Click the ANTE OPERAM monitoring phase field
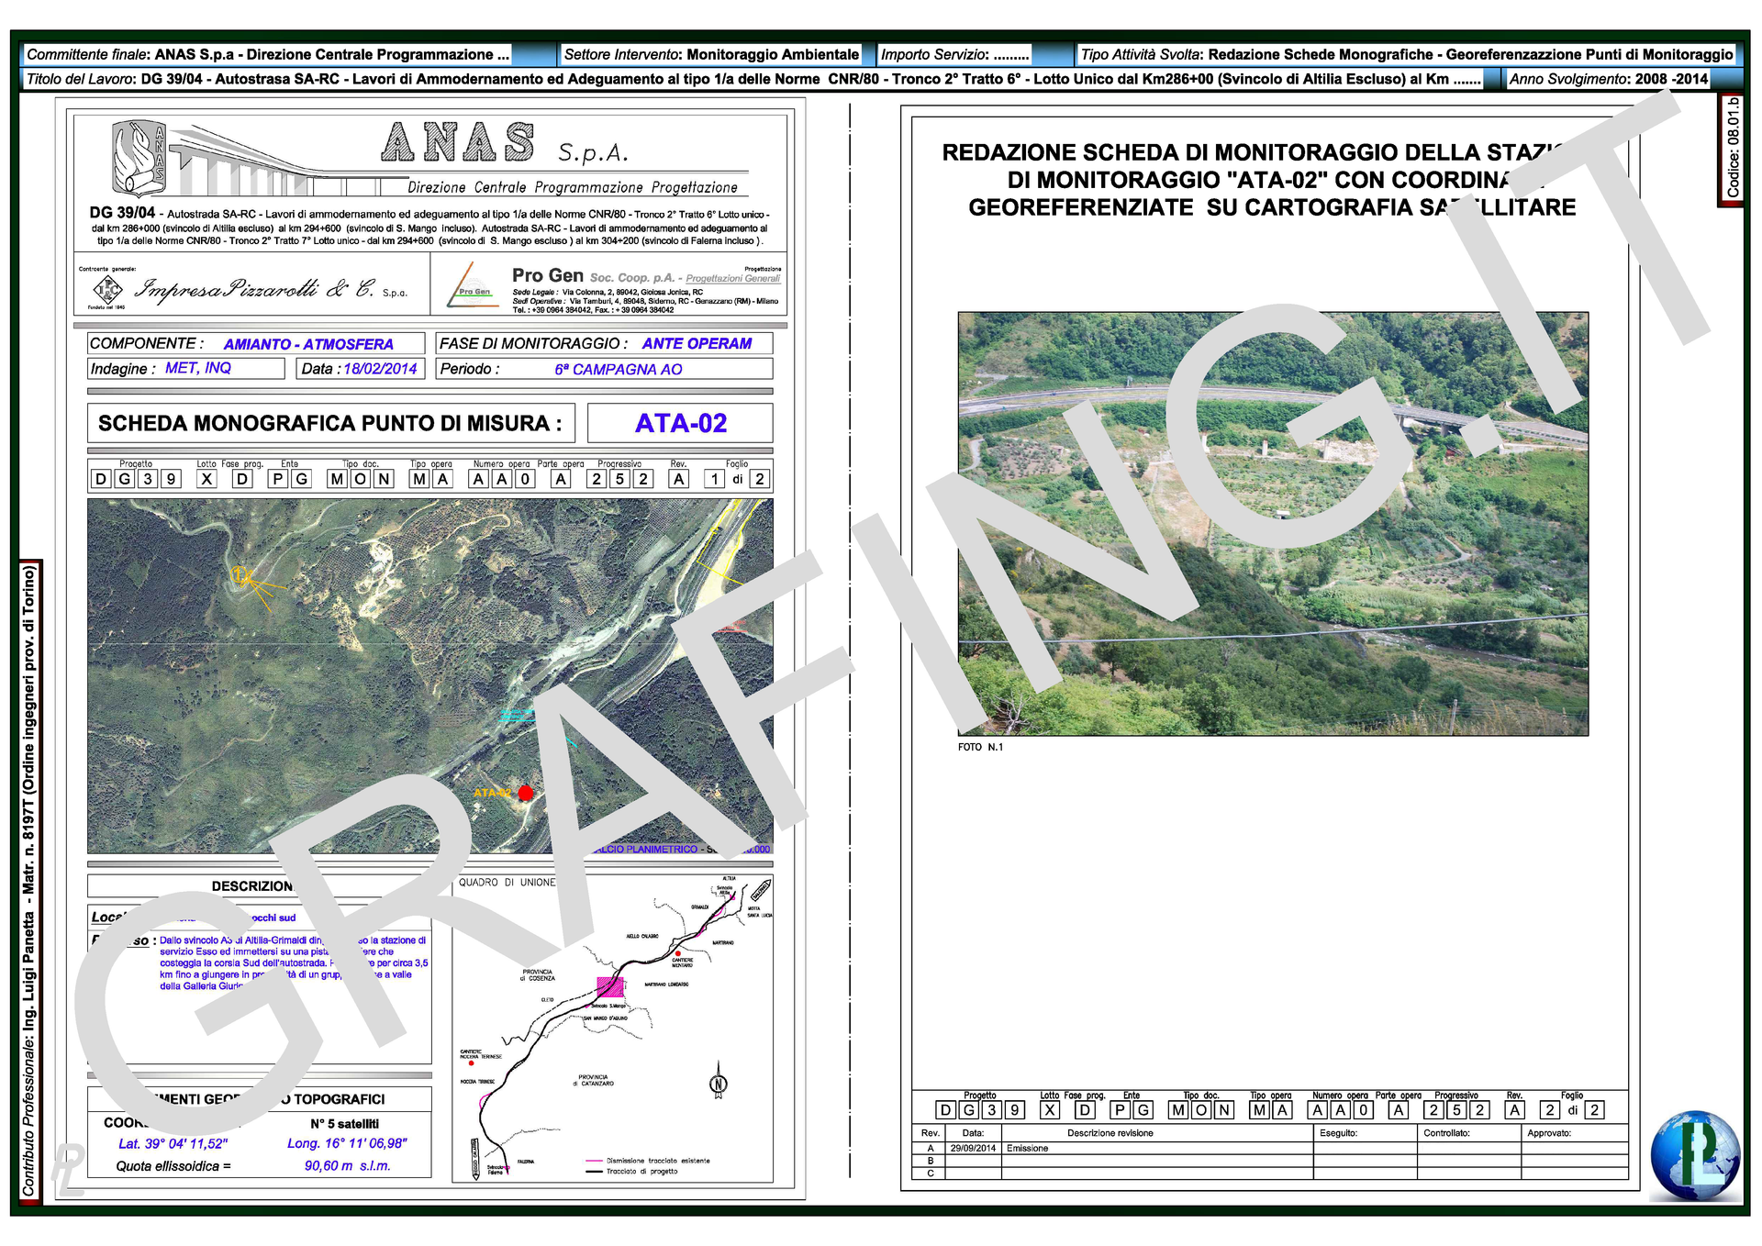 (x=696, y=343)
